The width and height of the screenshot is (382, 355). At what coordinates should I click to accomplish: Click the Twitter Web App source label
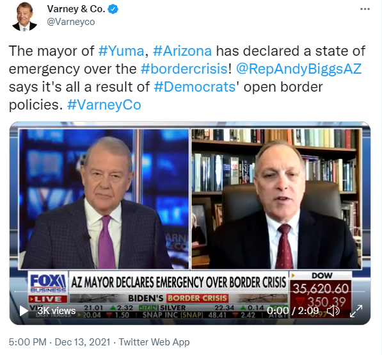[x=154, y=342]
